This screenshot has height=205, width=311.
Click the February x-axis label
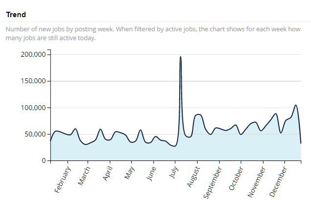[63, 180]
